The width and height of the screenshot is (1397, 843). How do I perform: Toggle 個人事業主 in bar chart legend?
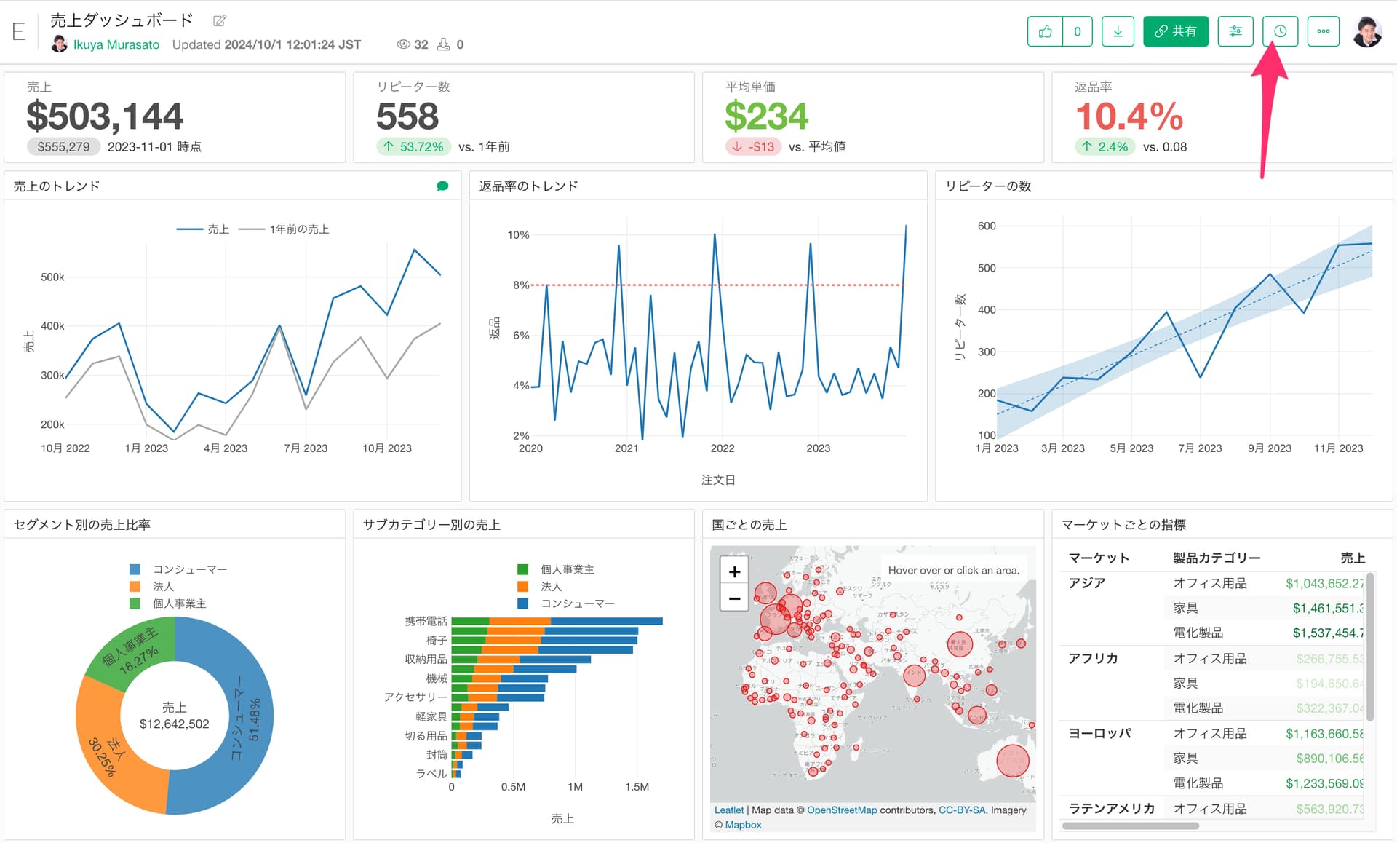pos(556,569)
